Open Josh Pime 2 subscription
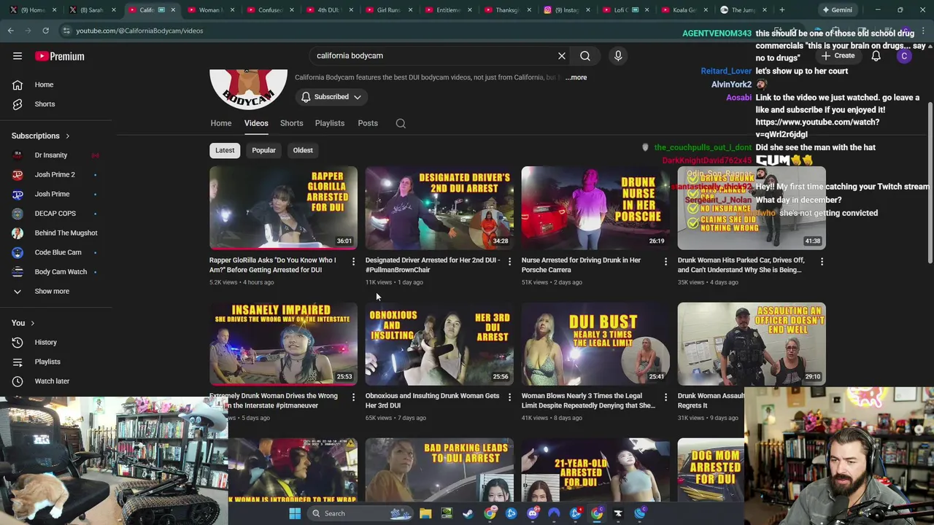Viewport: 934px width, 525px height. [55, 175]
